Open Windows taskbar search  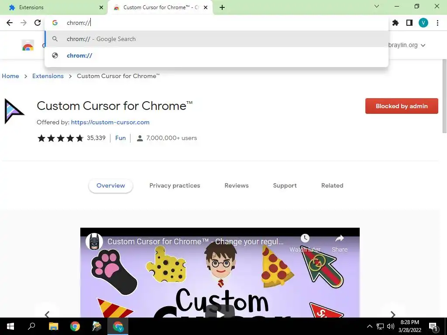31,326
